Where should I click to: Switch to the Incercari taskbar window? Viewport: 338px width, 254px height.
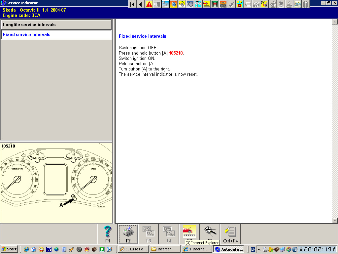164,249
